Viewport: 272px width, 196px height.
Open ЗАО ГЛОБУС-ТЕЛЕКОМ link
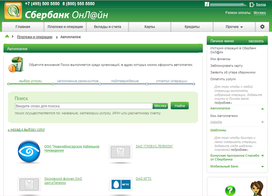pyautogui.click(x=154, y=146)
